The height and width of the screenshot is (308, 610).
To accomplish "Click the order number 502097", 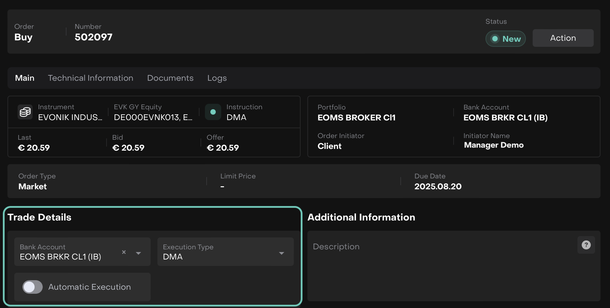I will pyautogui.click(x=93, y=37).
